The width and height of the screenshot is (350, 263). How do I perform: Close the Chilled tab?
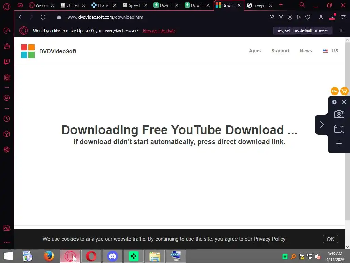coord(83,5)
